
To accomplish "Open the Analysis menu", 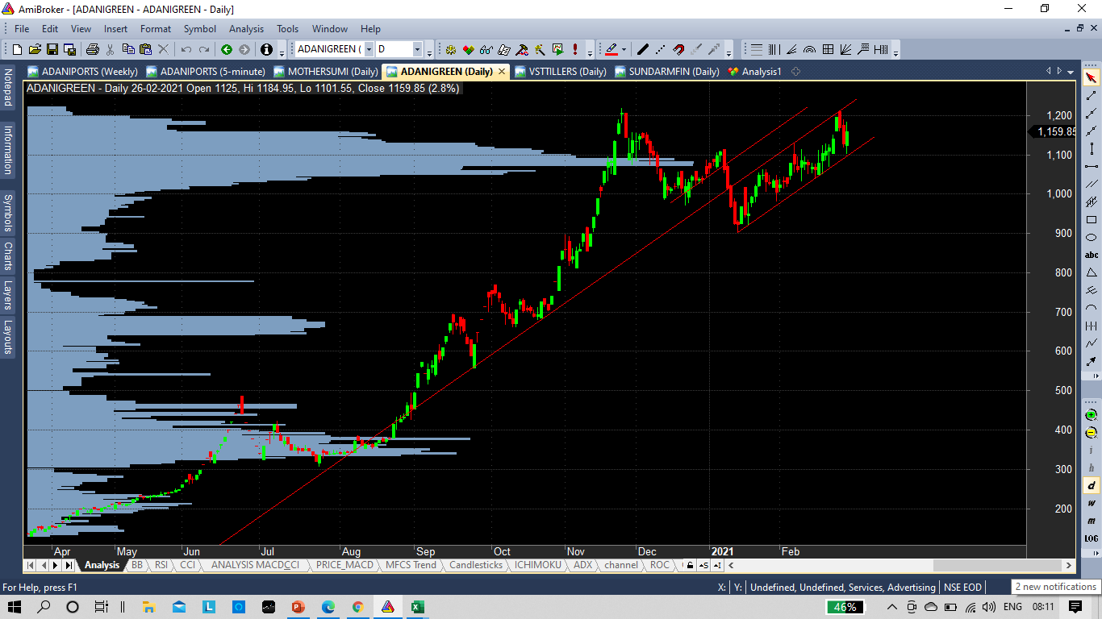I will point(247,29).
